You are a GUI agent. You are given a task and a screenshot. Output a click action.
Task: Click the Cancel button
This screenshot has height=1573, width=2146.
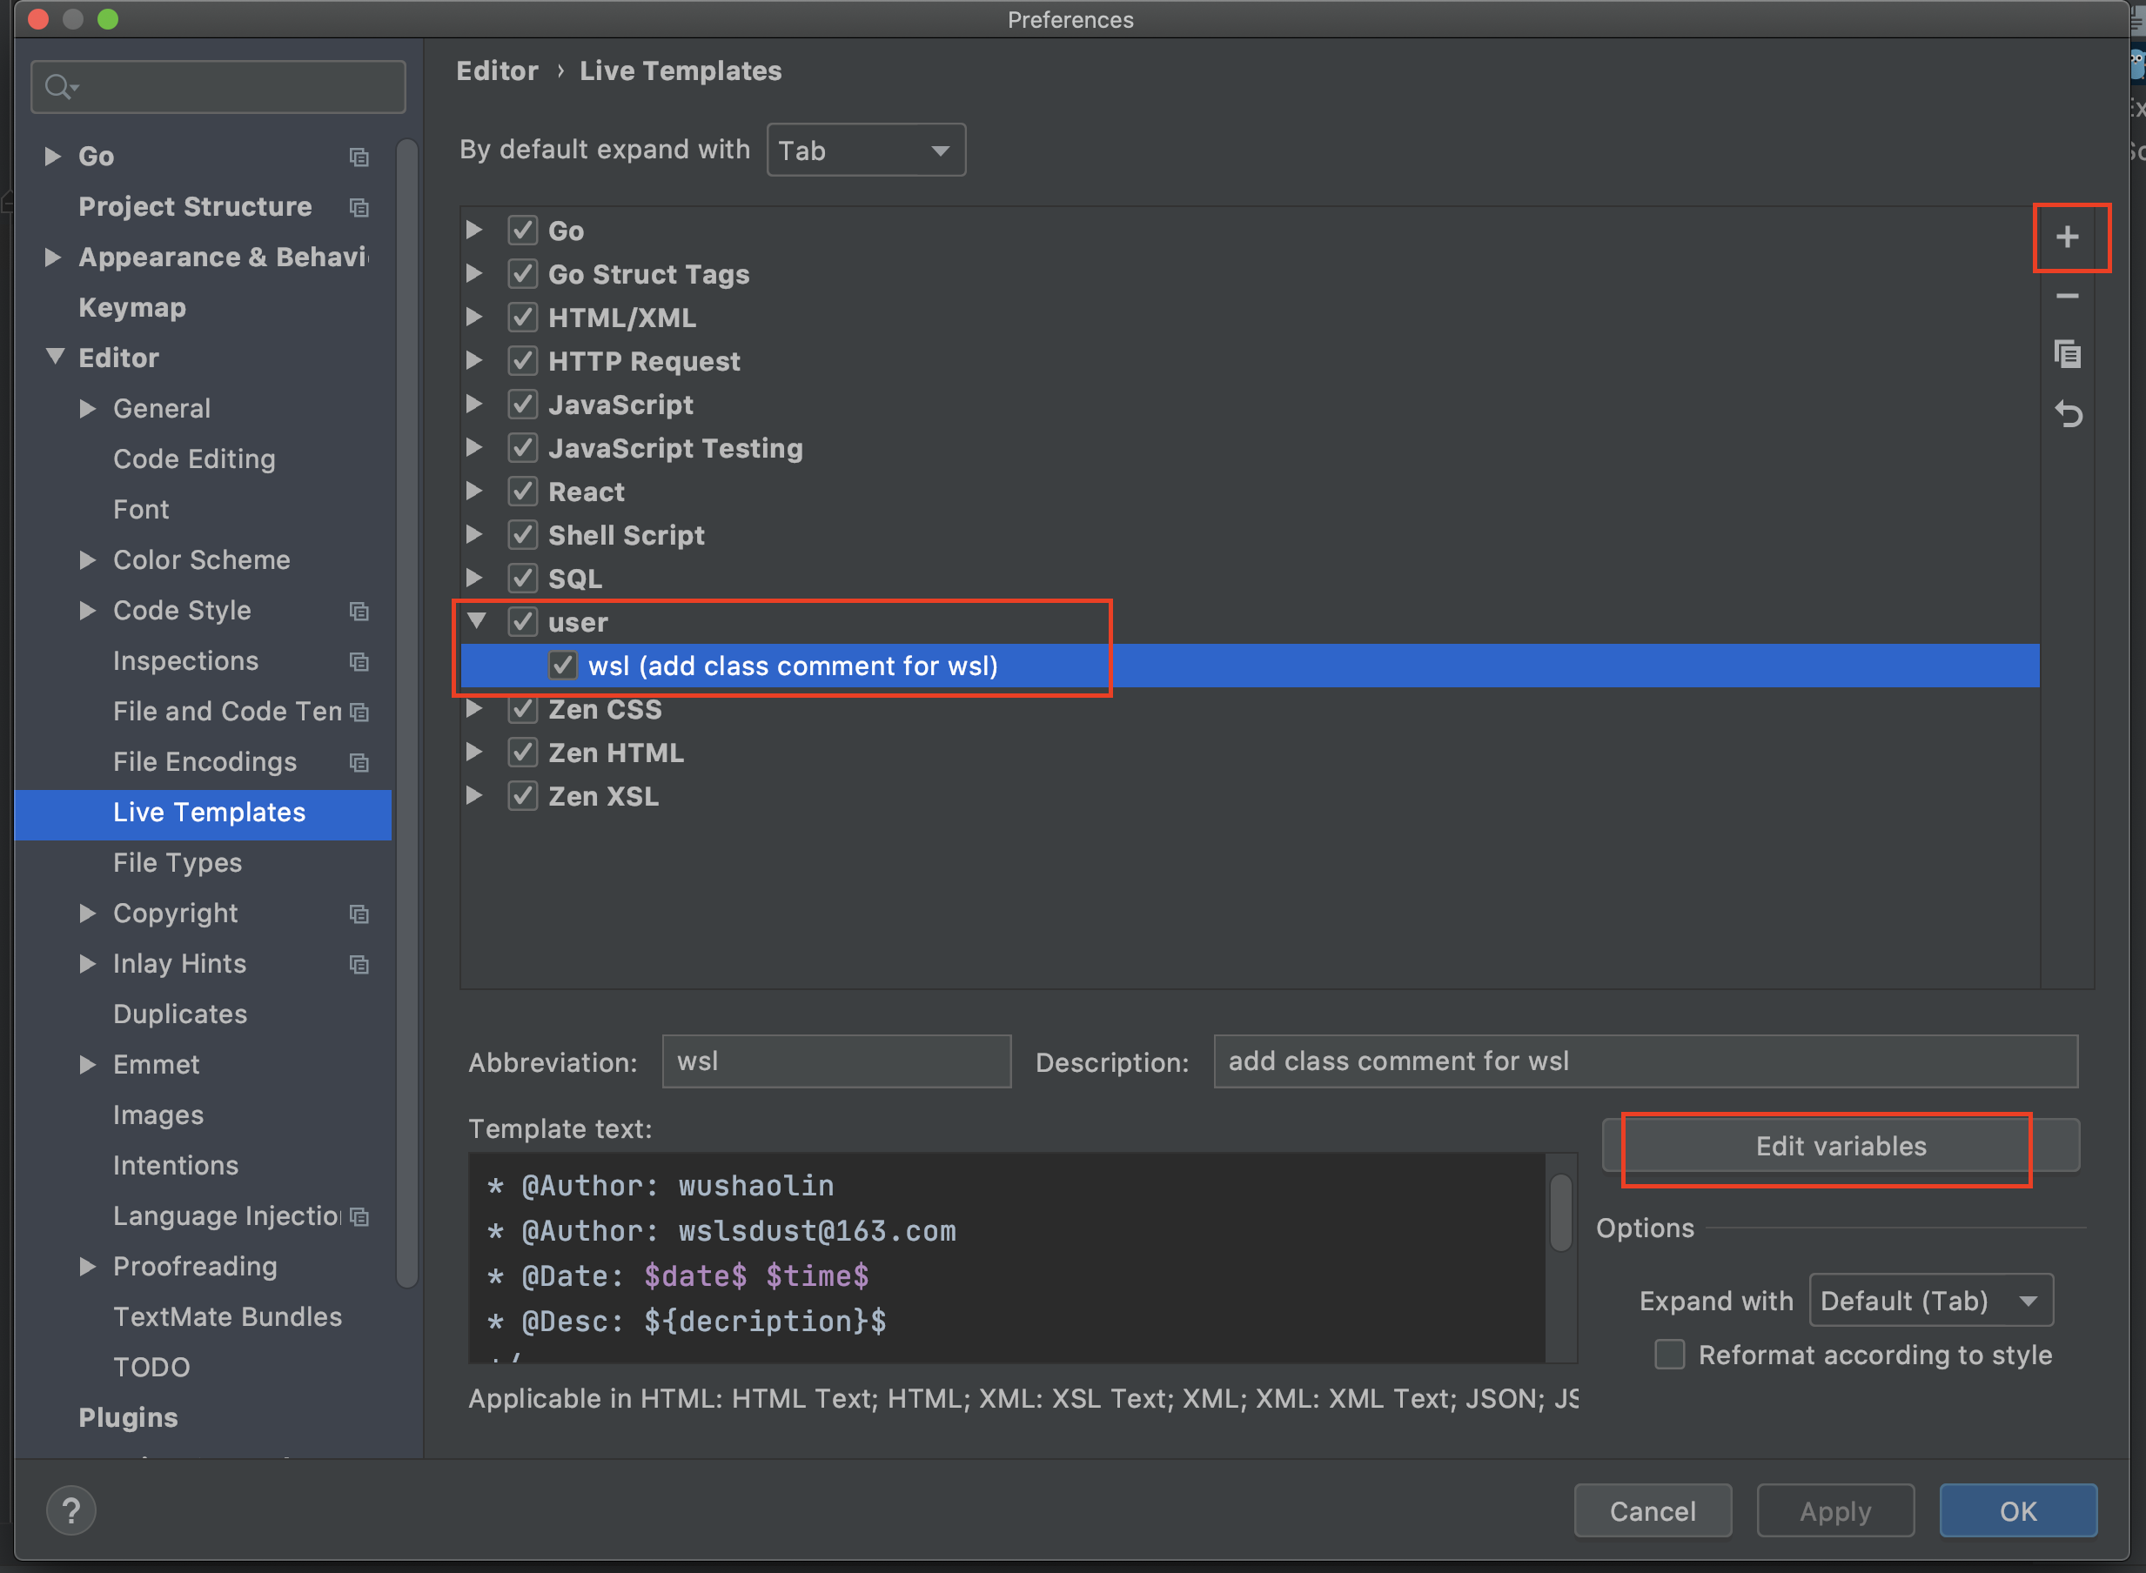coord(1653,1511)
